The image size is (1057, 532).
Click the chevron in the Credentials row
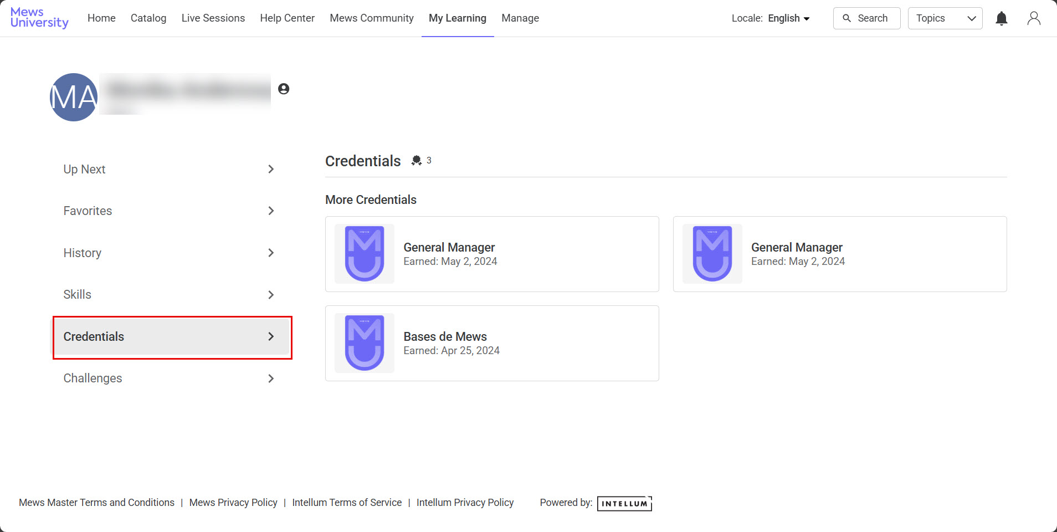pos(271,336)
